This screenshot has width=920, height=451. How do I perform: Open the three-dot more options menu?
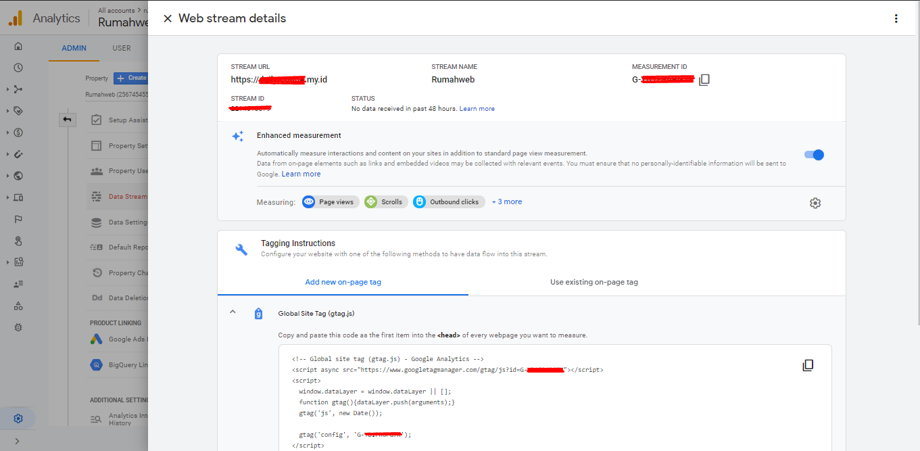point(896,19)
